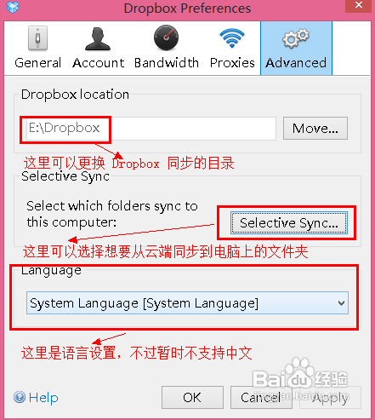Switch to the General tab label

coord(37,63)
